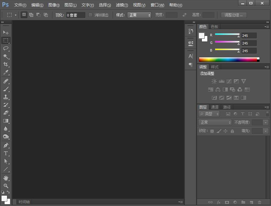Reset default foreground/background colors icon
Screen dimensions: 271x206
3,192
